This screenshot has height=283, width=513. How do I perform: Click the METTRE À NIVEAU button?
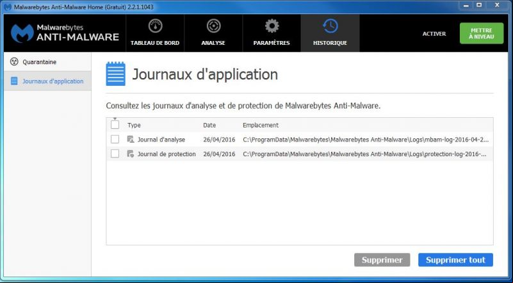tap(482, 33)
